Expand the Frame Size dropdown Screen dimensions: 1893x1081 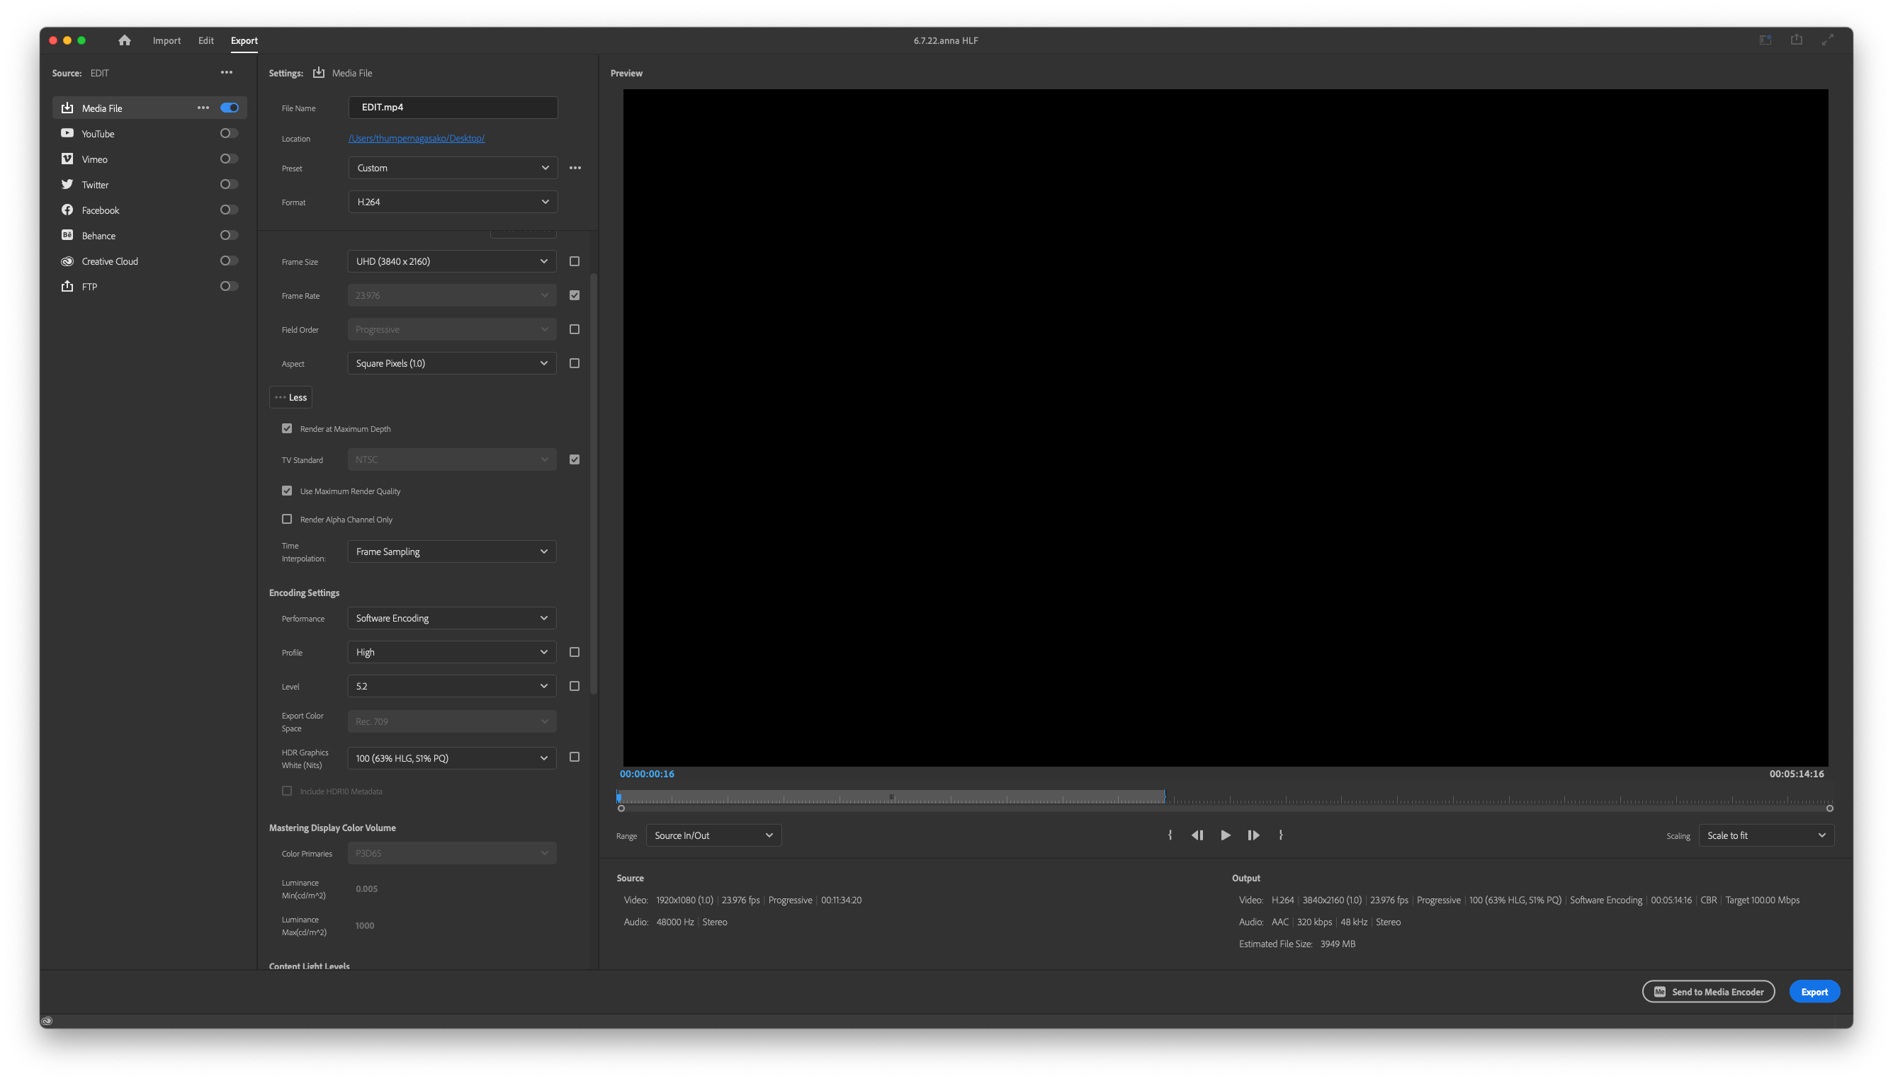452,261
